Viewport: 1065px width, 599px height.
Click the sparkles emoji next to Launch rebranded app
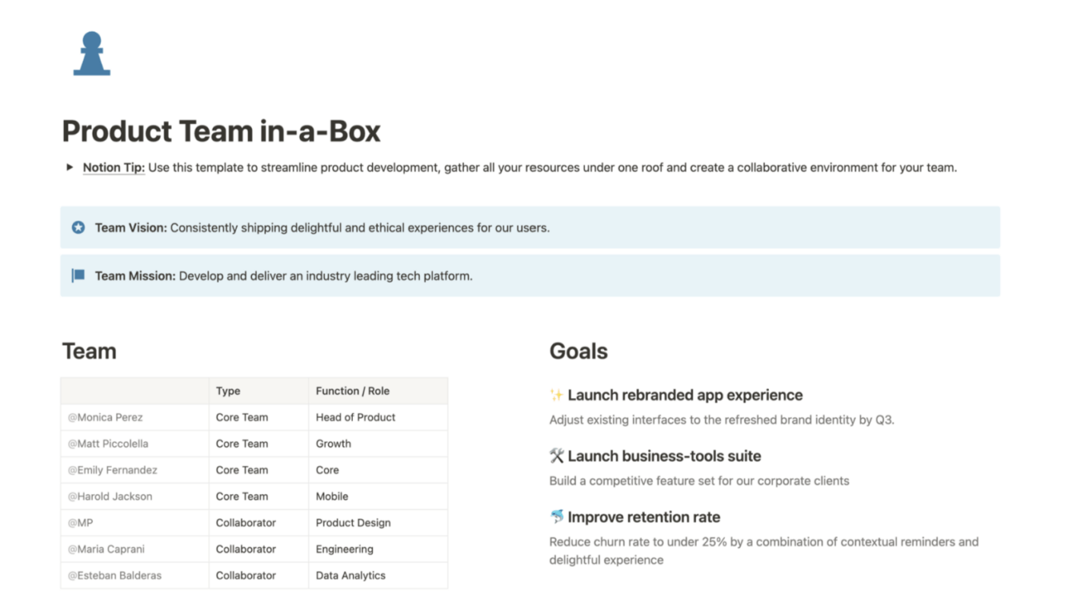556,395
